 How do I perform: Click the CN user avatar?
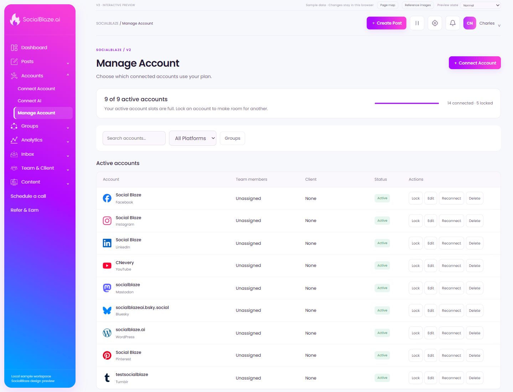(x=470, y=23)
